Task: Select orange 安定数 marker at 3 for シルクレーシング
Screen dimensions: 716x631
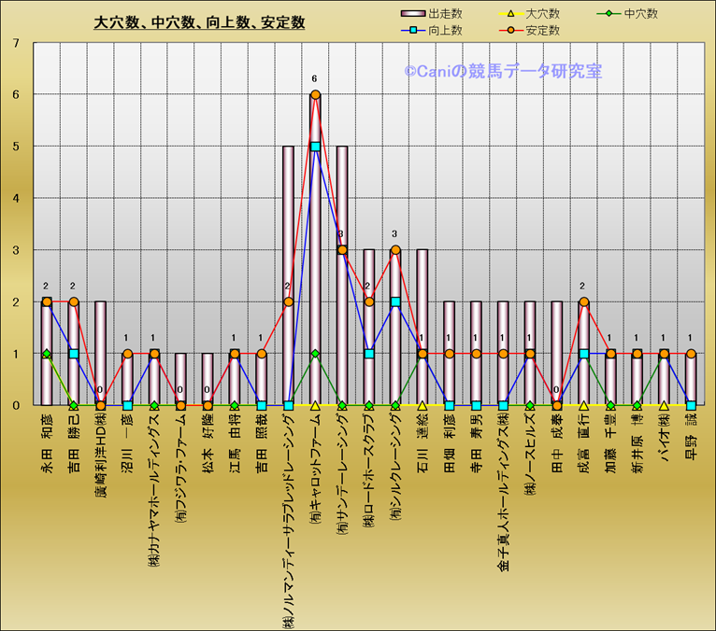Action: click(395, 250)
